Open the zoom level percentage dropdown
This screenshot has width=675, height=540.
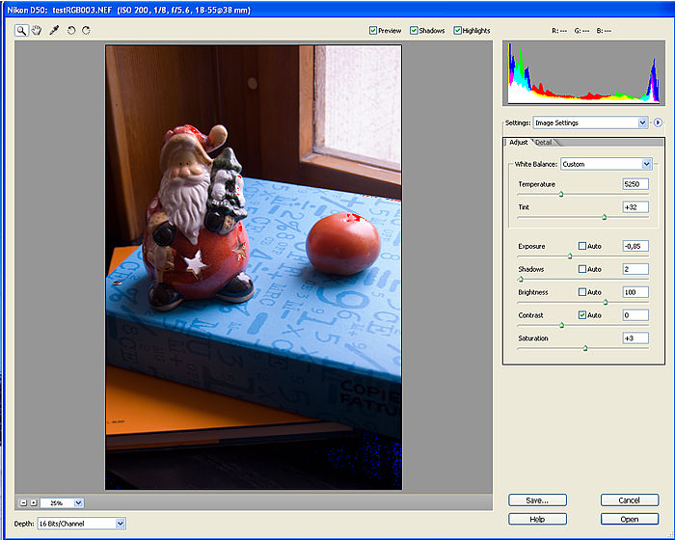pyautogui.click(x=78, y=502)
